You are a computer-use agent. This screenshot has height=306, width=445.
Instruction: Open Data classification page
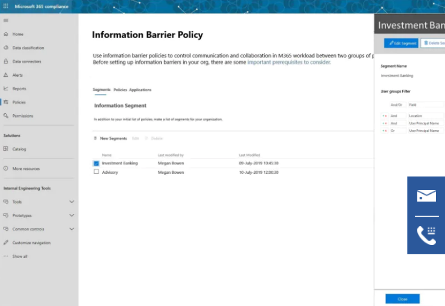28,48
